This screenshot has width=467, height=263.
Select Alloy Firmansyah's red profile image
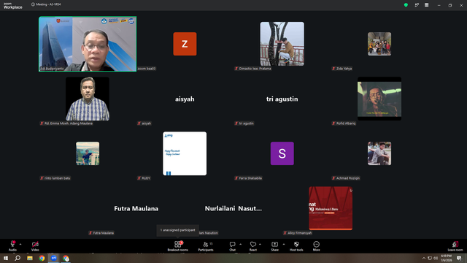coord(331,208)
